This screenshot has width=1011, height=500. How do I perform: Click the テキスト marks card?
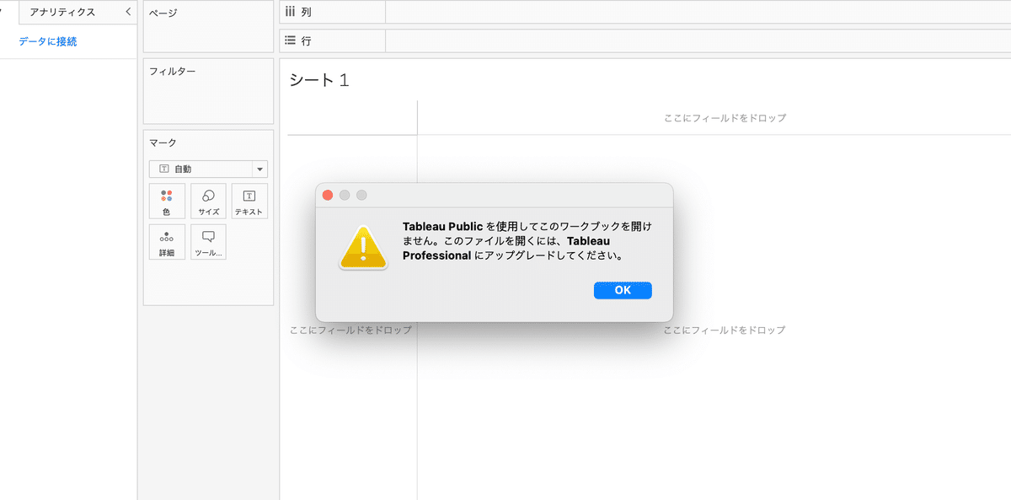click(249, 202)
